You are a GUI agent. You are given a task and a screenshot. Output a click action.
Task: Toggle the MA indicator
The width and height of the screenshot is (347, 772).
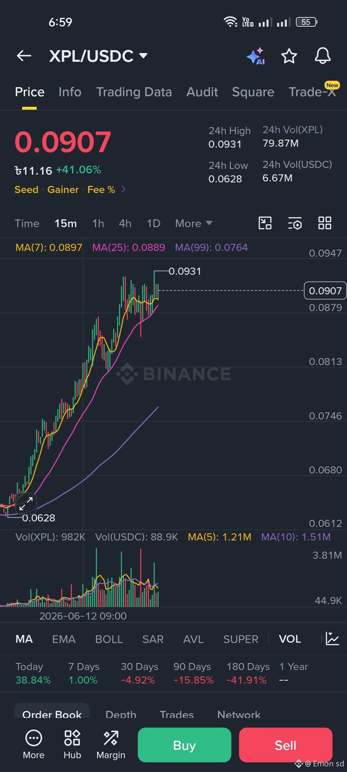coord(24,639)
